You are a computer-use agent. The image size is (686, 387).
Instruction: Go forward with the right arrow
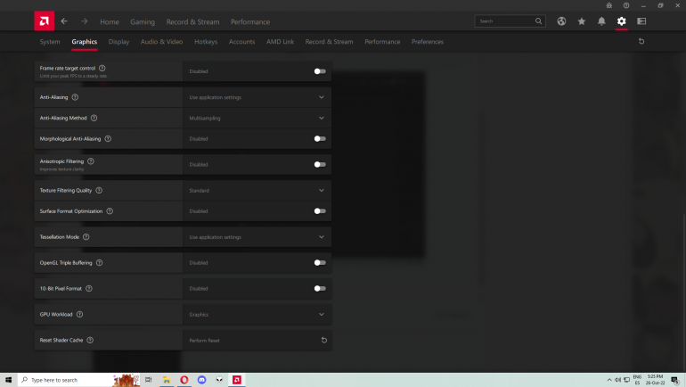[85, 21]
